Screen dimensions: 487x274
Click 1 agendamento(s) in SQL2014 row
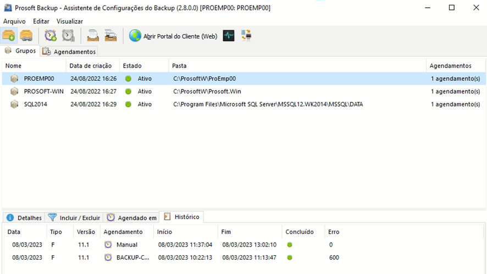[x=455, y=104]
